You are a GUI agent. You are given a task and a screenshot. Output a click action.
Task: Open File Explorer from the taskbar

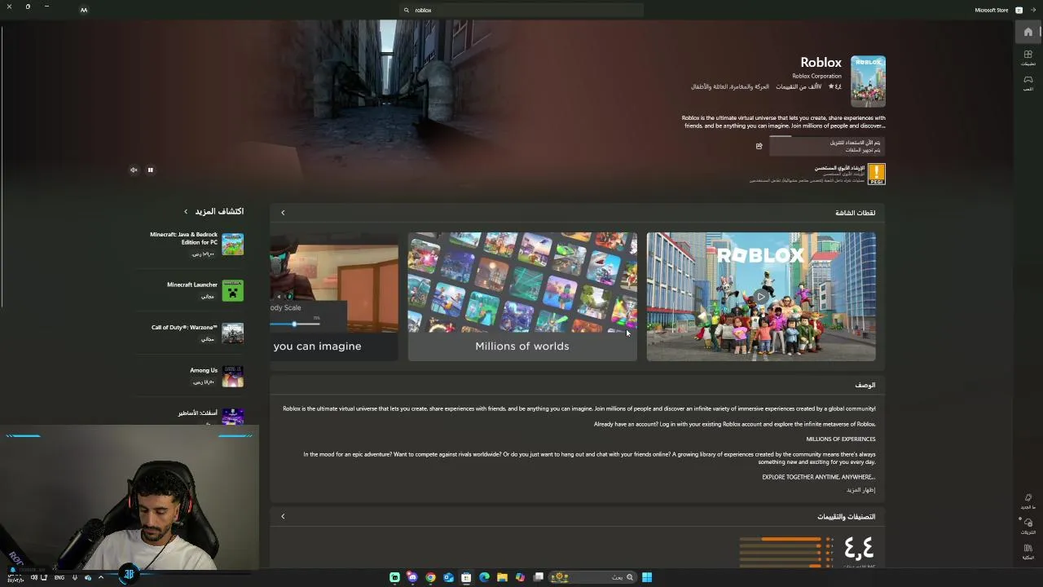502,577
